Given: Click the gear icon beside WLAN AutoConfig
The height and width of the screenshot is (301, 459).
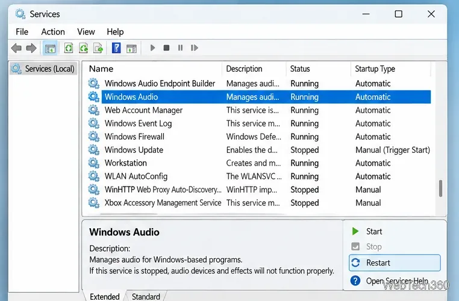Looking at the screenshot, I should [94, 176].
